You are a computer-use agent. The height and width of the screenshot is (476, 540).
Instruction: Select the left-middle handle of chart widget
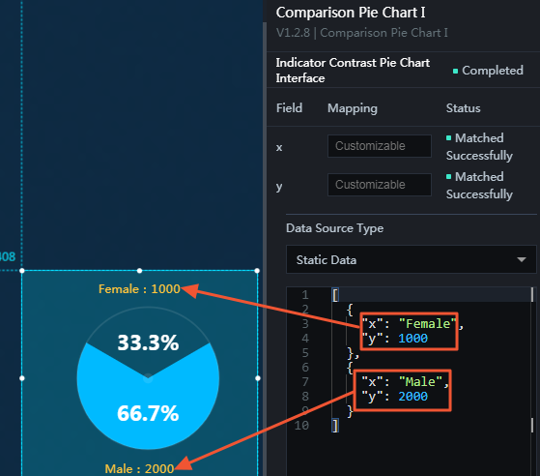(x=22, y=378)
